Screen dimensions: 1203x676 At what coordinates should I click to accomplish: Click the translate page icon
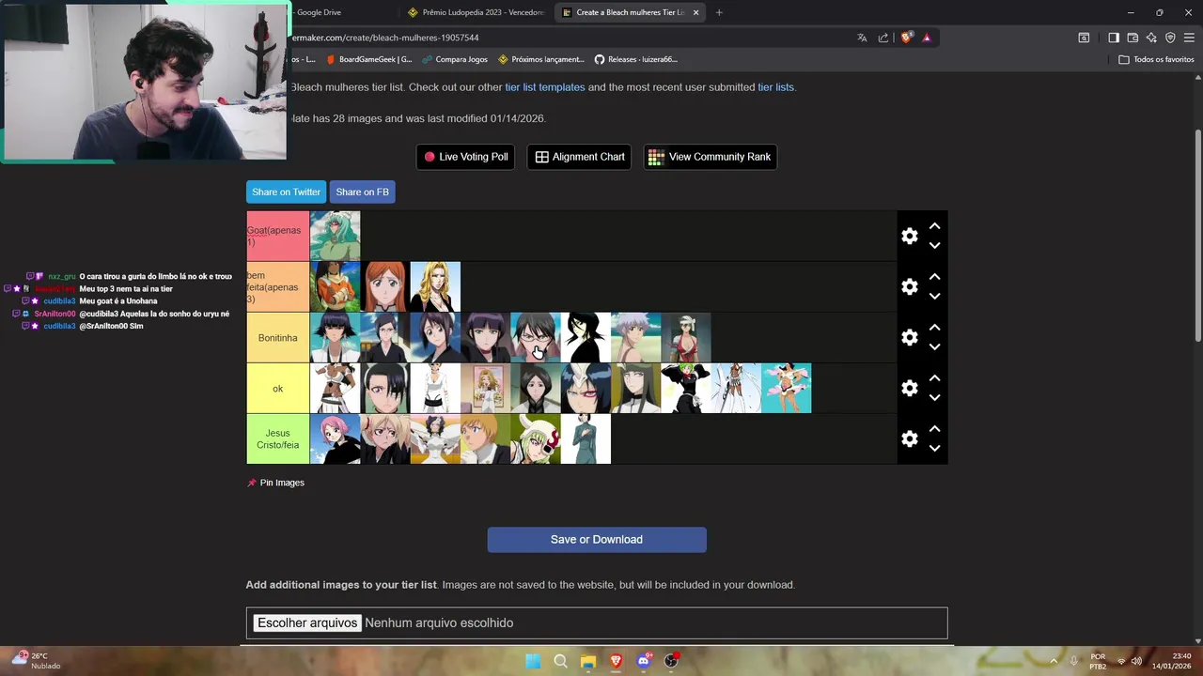pos(862,38)
